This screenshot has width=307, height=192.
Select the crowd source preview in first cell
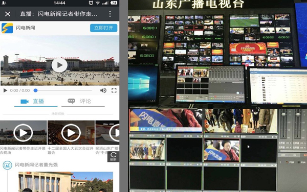[147, 149]
